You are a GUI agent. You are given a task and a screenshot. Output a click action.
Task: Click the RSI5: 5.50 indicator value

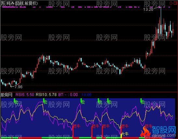[x=25, y=95]
